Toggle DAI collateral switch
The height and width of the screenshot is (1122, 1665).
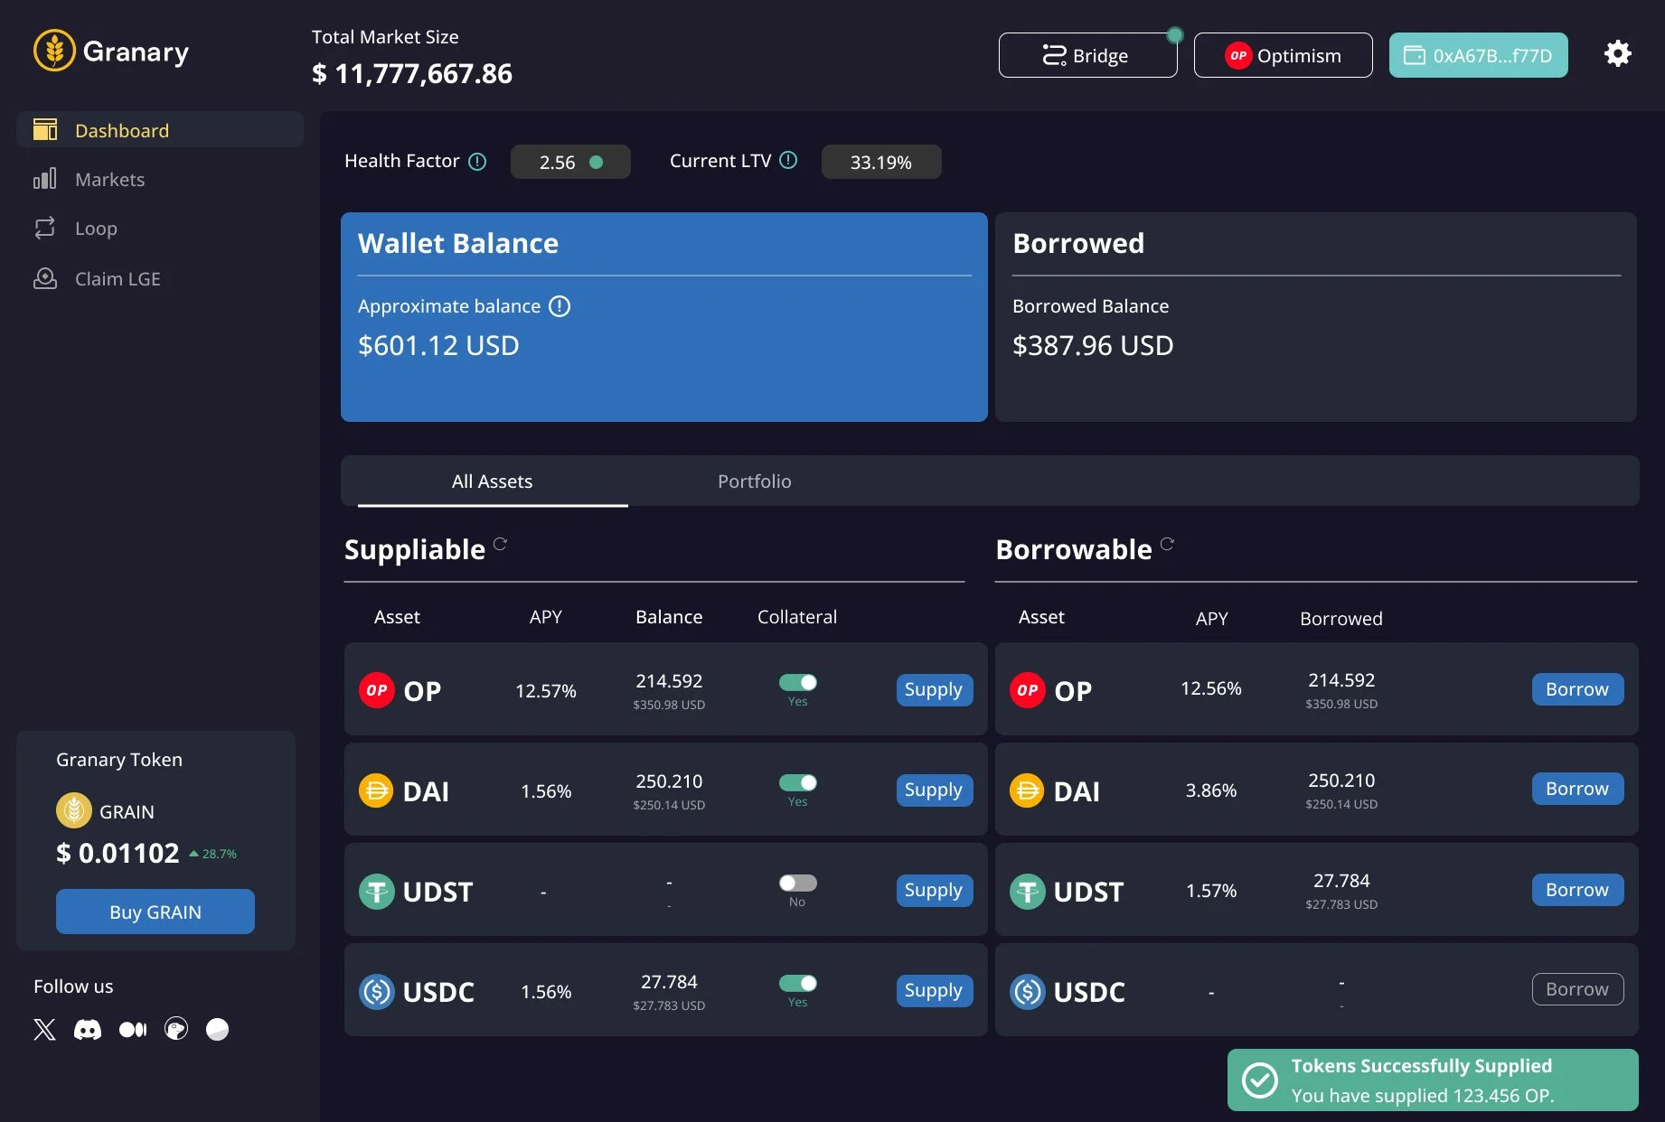tap(798, 782)
